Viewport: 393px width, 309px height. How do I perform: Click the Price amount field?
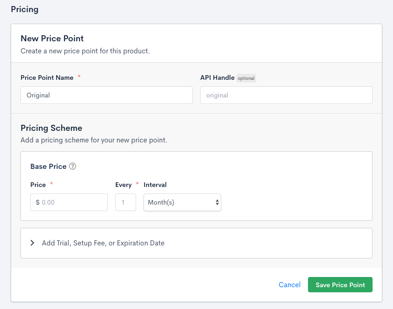pyautogui.click(x=69, y=202)
